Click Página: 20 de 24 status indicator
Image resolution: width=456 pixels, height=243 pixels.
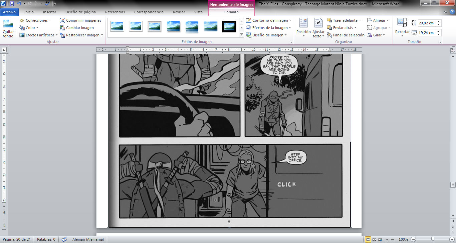coord(17,239)
